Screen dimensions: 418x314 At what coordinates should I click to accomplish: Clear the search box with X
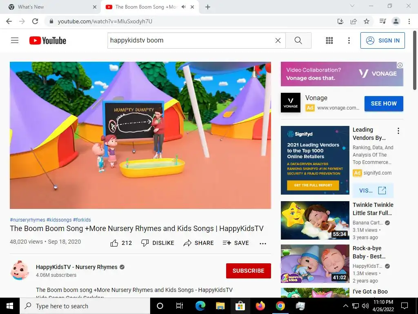coord(278,40)
